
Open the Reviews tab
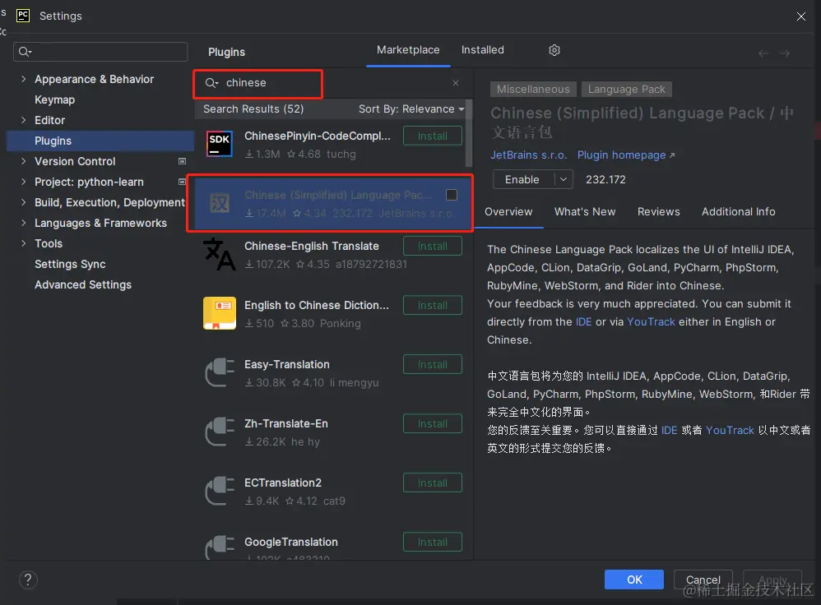pyautogui.click(x=658, y=212)
